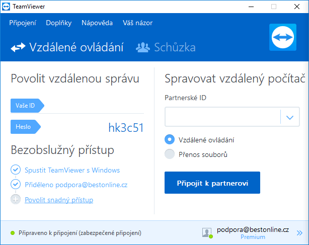Image resolution: width=309 pixels, height=245 pixels.
Task: Select the Vzdálené ovládání radio button
Action: pyautogui.click(x=170, y=139)
